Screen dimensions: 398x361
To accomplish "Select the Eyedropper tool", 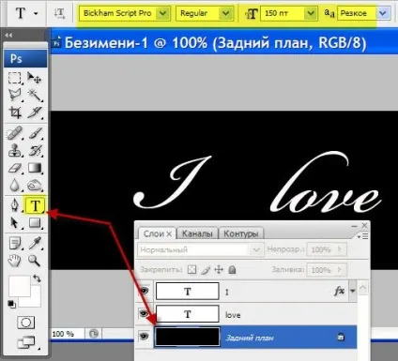I will [x=35, y=243].
